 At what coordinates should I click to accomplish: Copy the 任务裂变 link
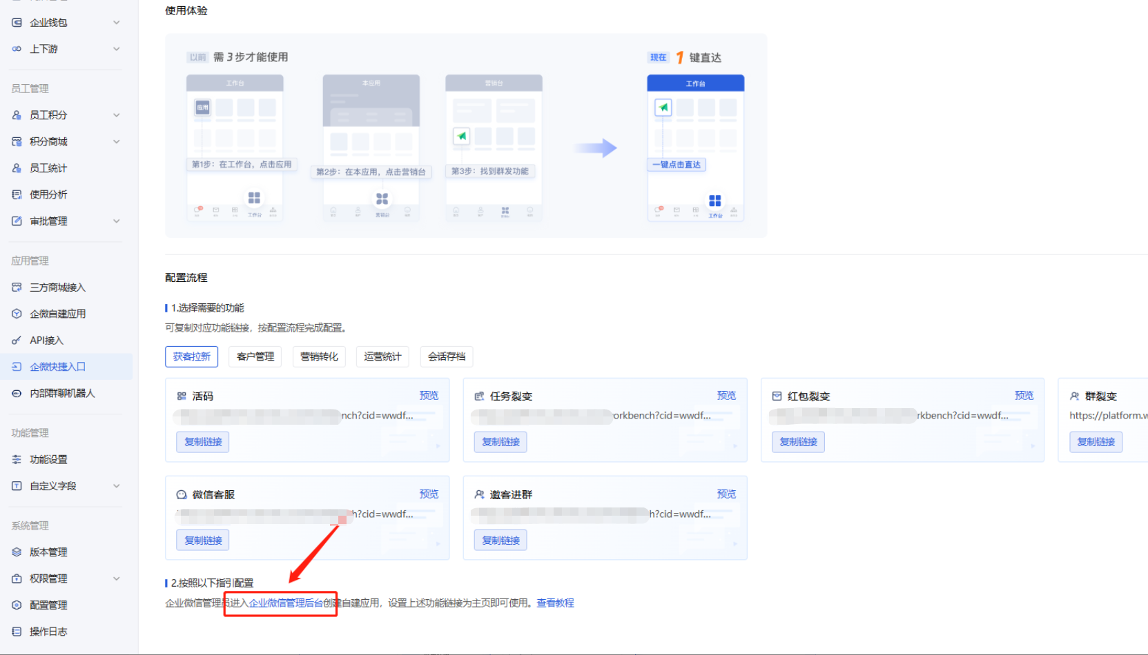[x=500, y=442]
